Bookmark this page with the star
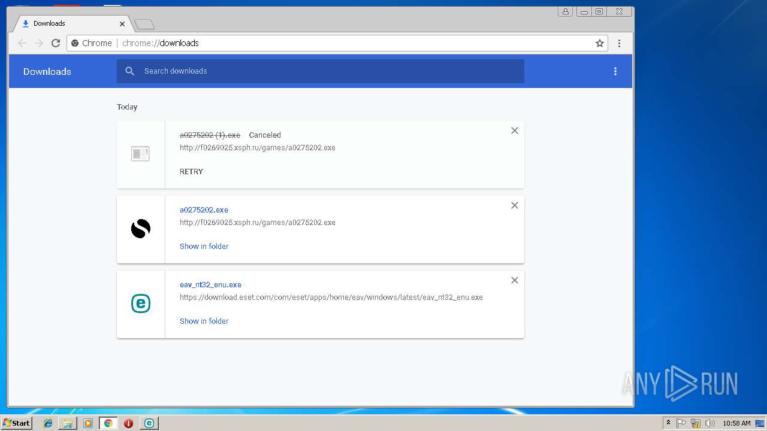This screenshot has width=767, height=431. (x=599, y=43)
